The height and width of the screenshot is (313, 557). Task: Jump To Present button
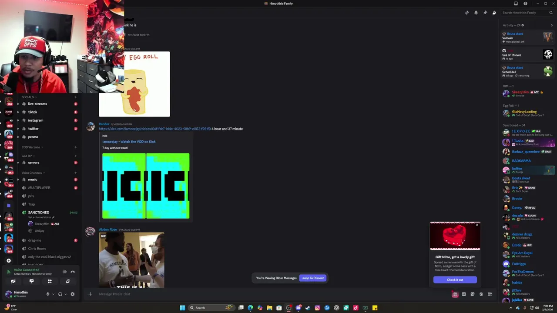point(313,278)
